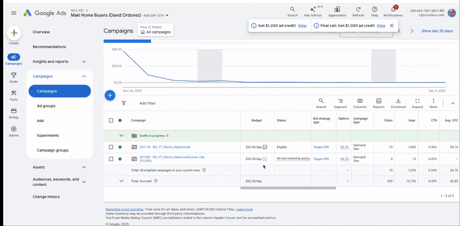
Task: Select the 251118 DG_YT_Shorts_Nationwide campaign checkbox
Action: (x=111, y=147)
